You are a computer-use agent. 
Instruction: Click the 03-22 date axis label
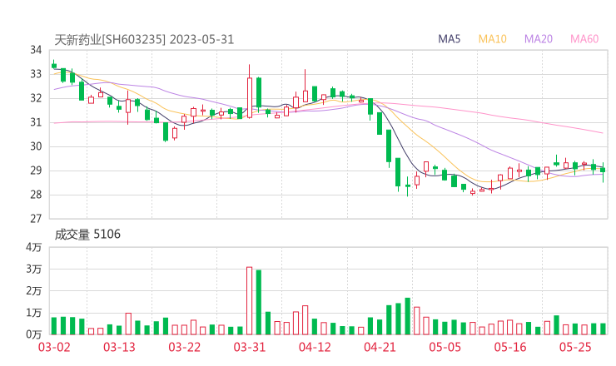click(x=185, y=347)
